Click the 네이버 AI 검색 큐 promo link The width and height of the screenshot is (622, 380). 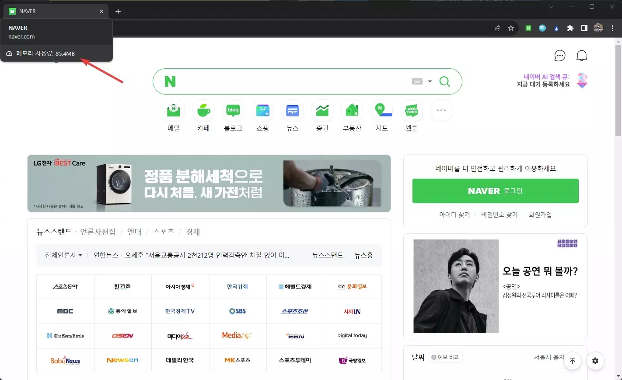pos(552,81)
